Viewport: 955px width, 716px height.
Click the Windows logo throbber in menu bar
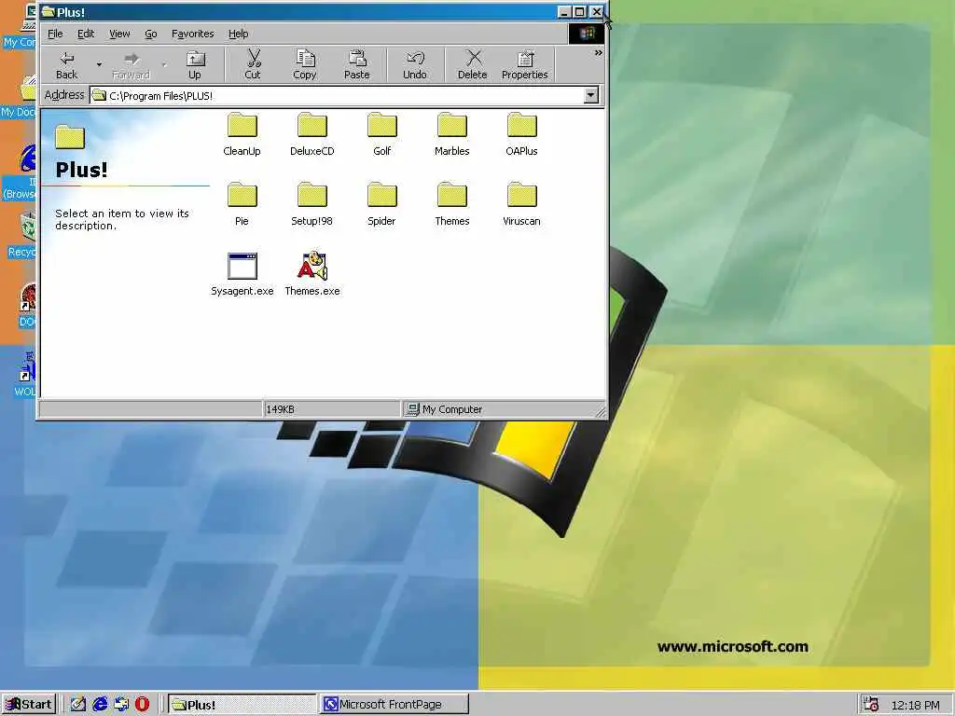pos(587,34)
